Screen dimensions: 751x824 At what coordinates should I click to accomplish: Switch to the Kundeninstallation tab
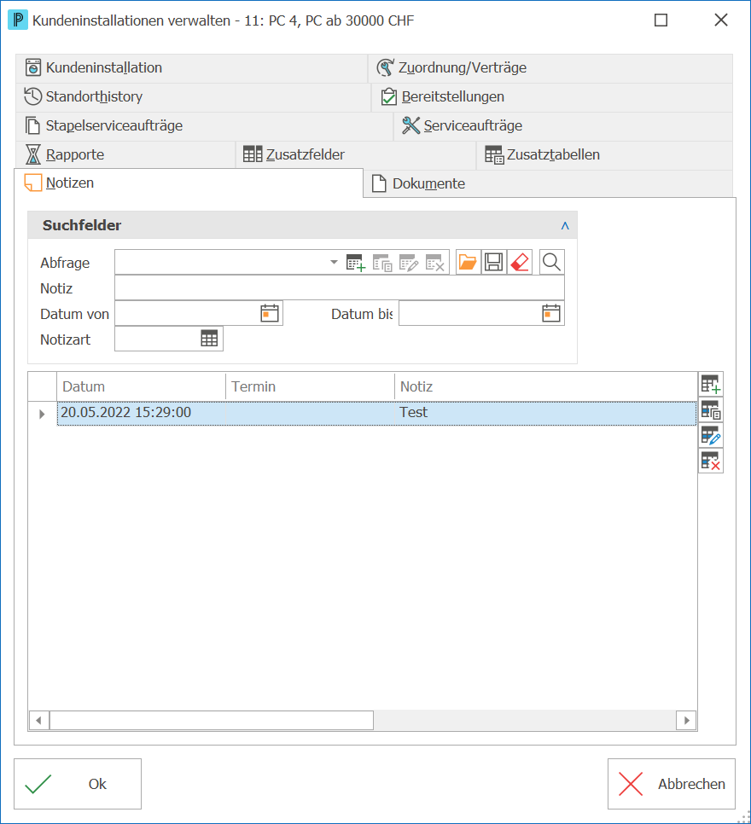tap(191, 67)
